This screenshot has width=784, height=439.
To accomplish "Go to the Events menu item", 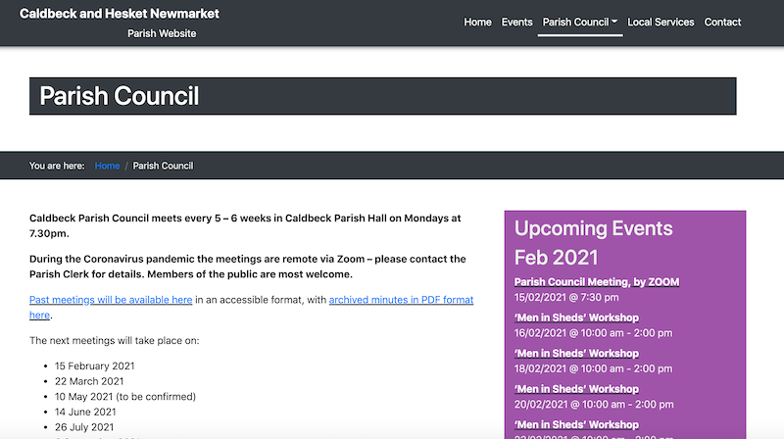I will point(516,22).
